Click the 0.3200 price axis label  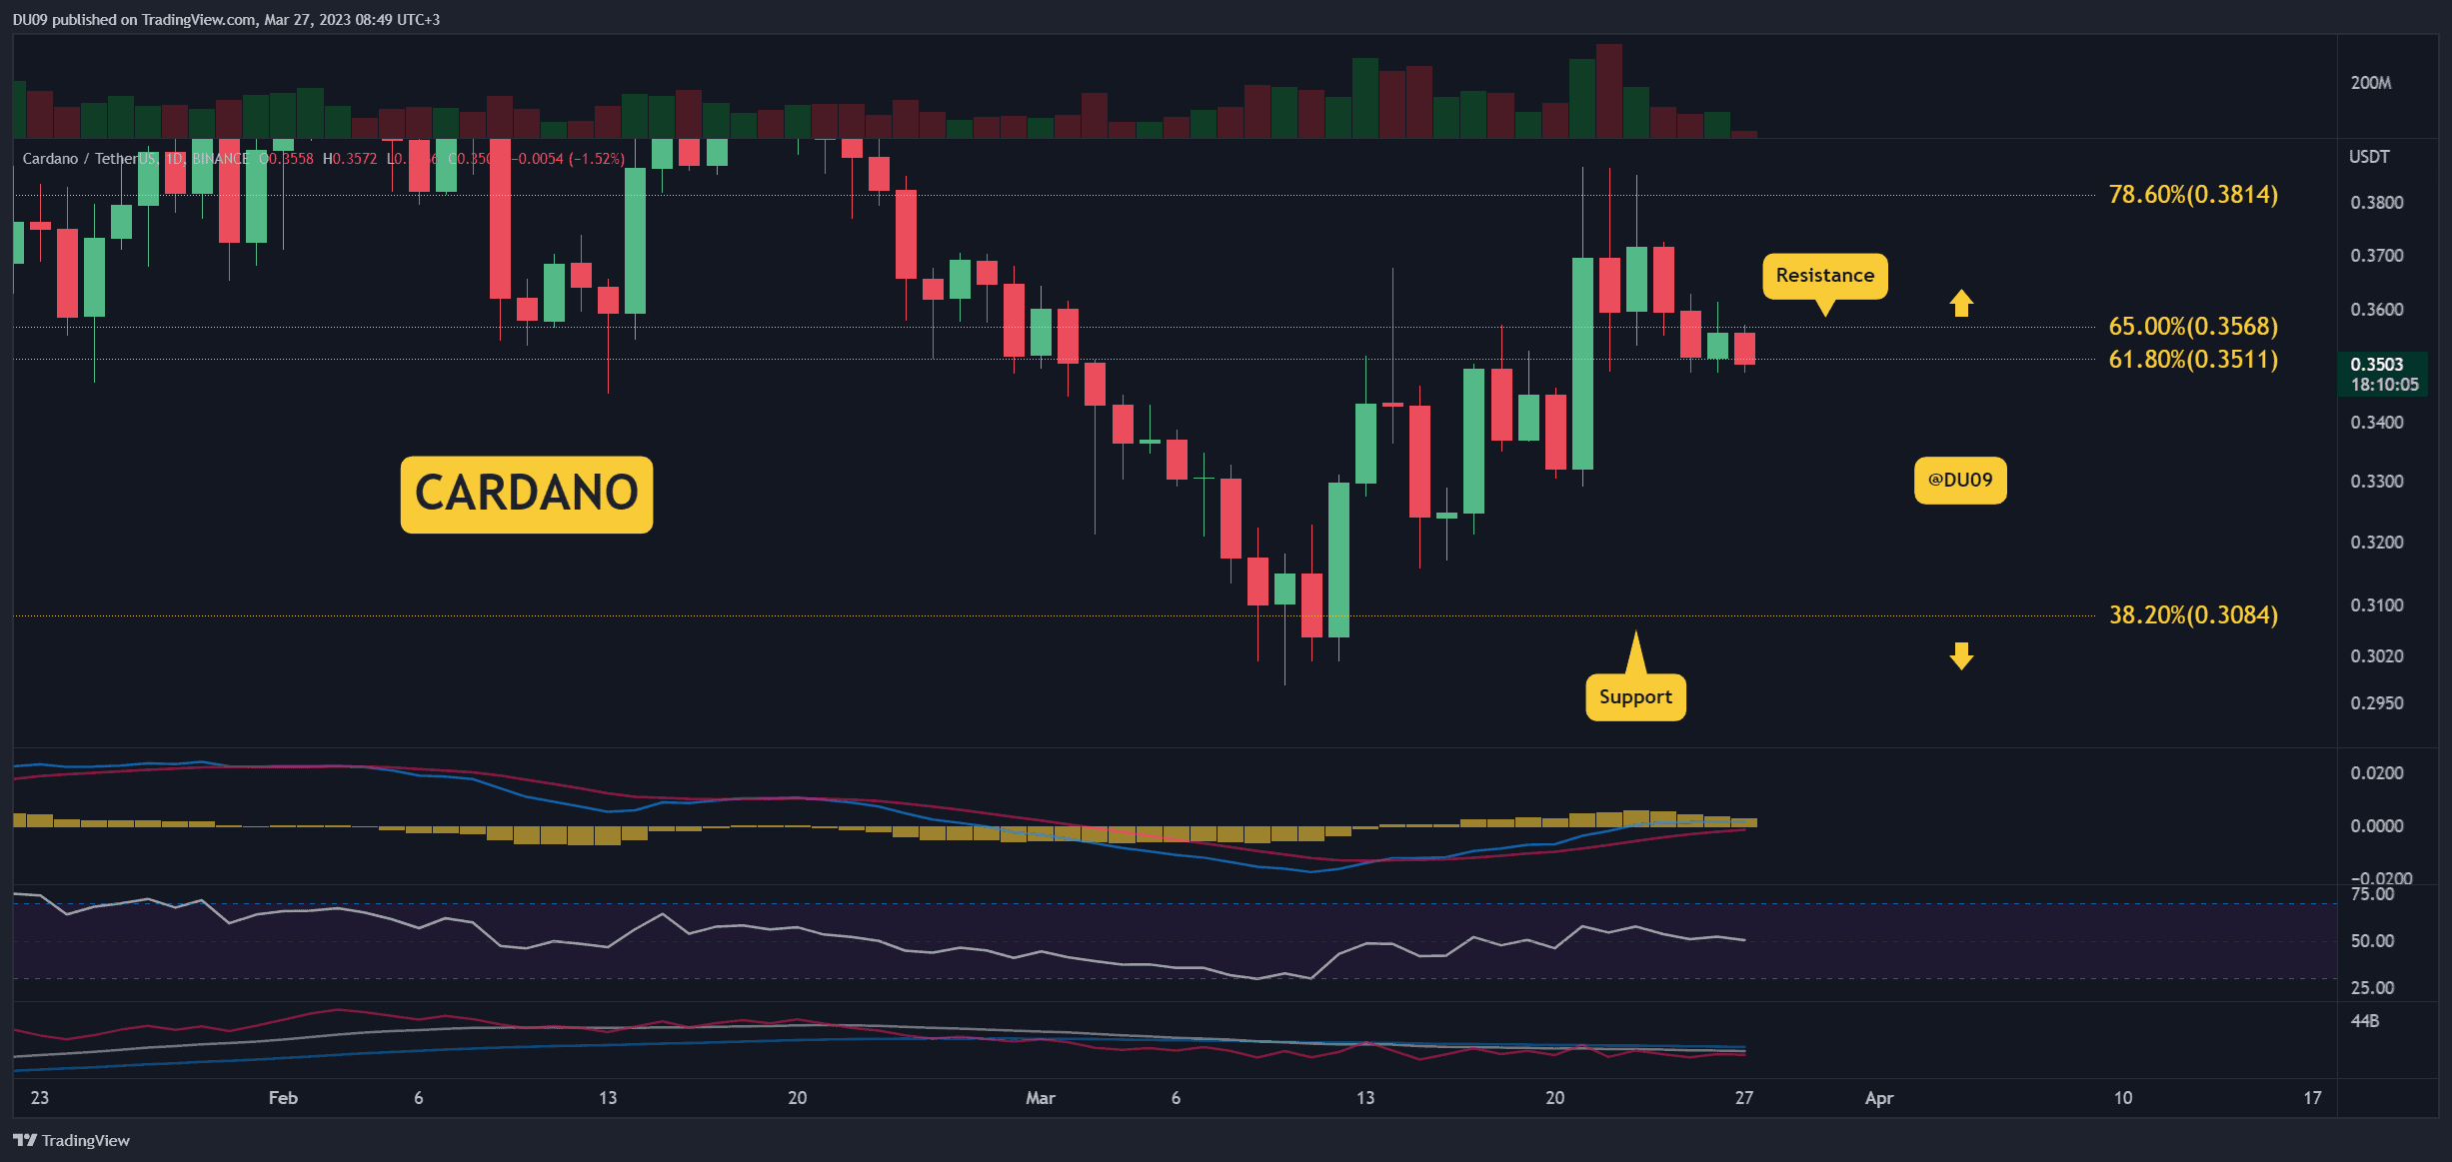(2377, 543)
